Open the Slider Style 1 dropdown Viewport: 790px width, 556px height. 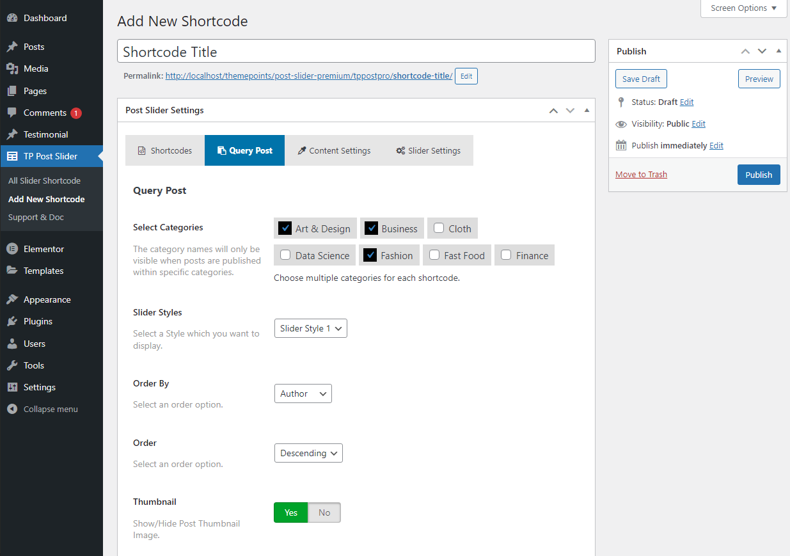[310, 328]
